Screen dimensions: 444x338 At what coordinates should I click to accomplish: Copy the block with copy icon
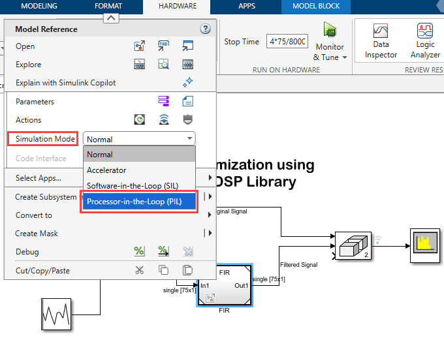click(164, 270)
